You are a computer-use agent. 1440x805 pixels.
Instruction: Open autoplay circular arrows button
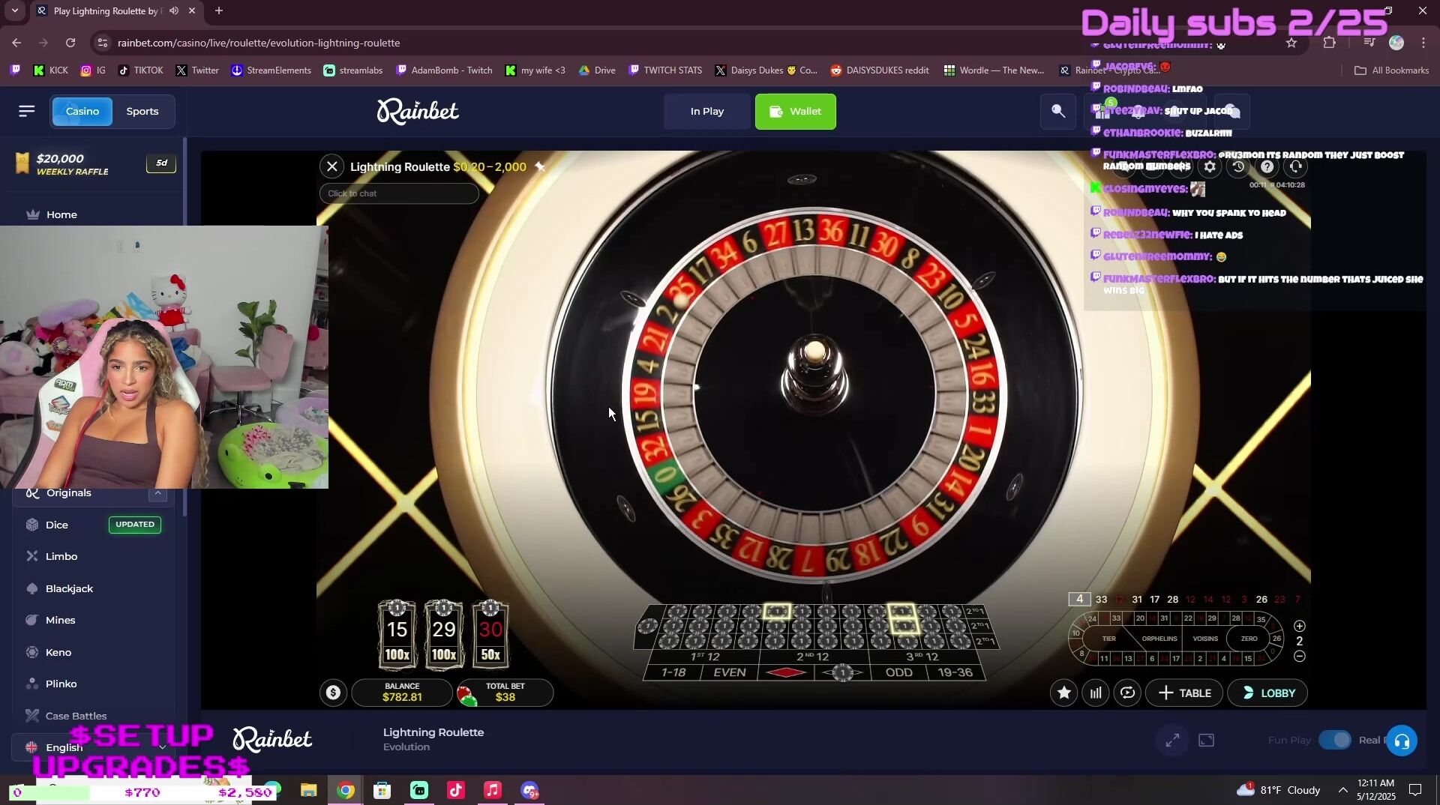pyautogui.click(x=1127, y=693)
